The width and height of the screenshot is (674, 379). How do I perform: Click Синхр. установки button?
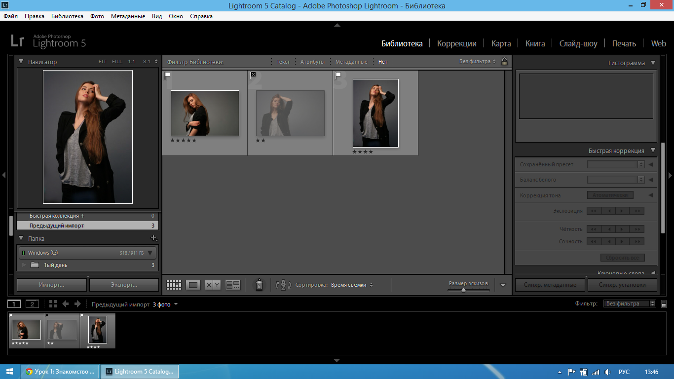point(622,285)
